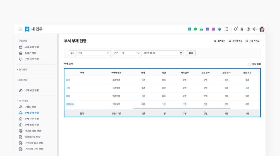Viewport: 280px width, 156px height.
Task: Expand the 비용 관리 section
Action: (x=22, y=80)
